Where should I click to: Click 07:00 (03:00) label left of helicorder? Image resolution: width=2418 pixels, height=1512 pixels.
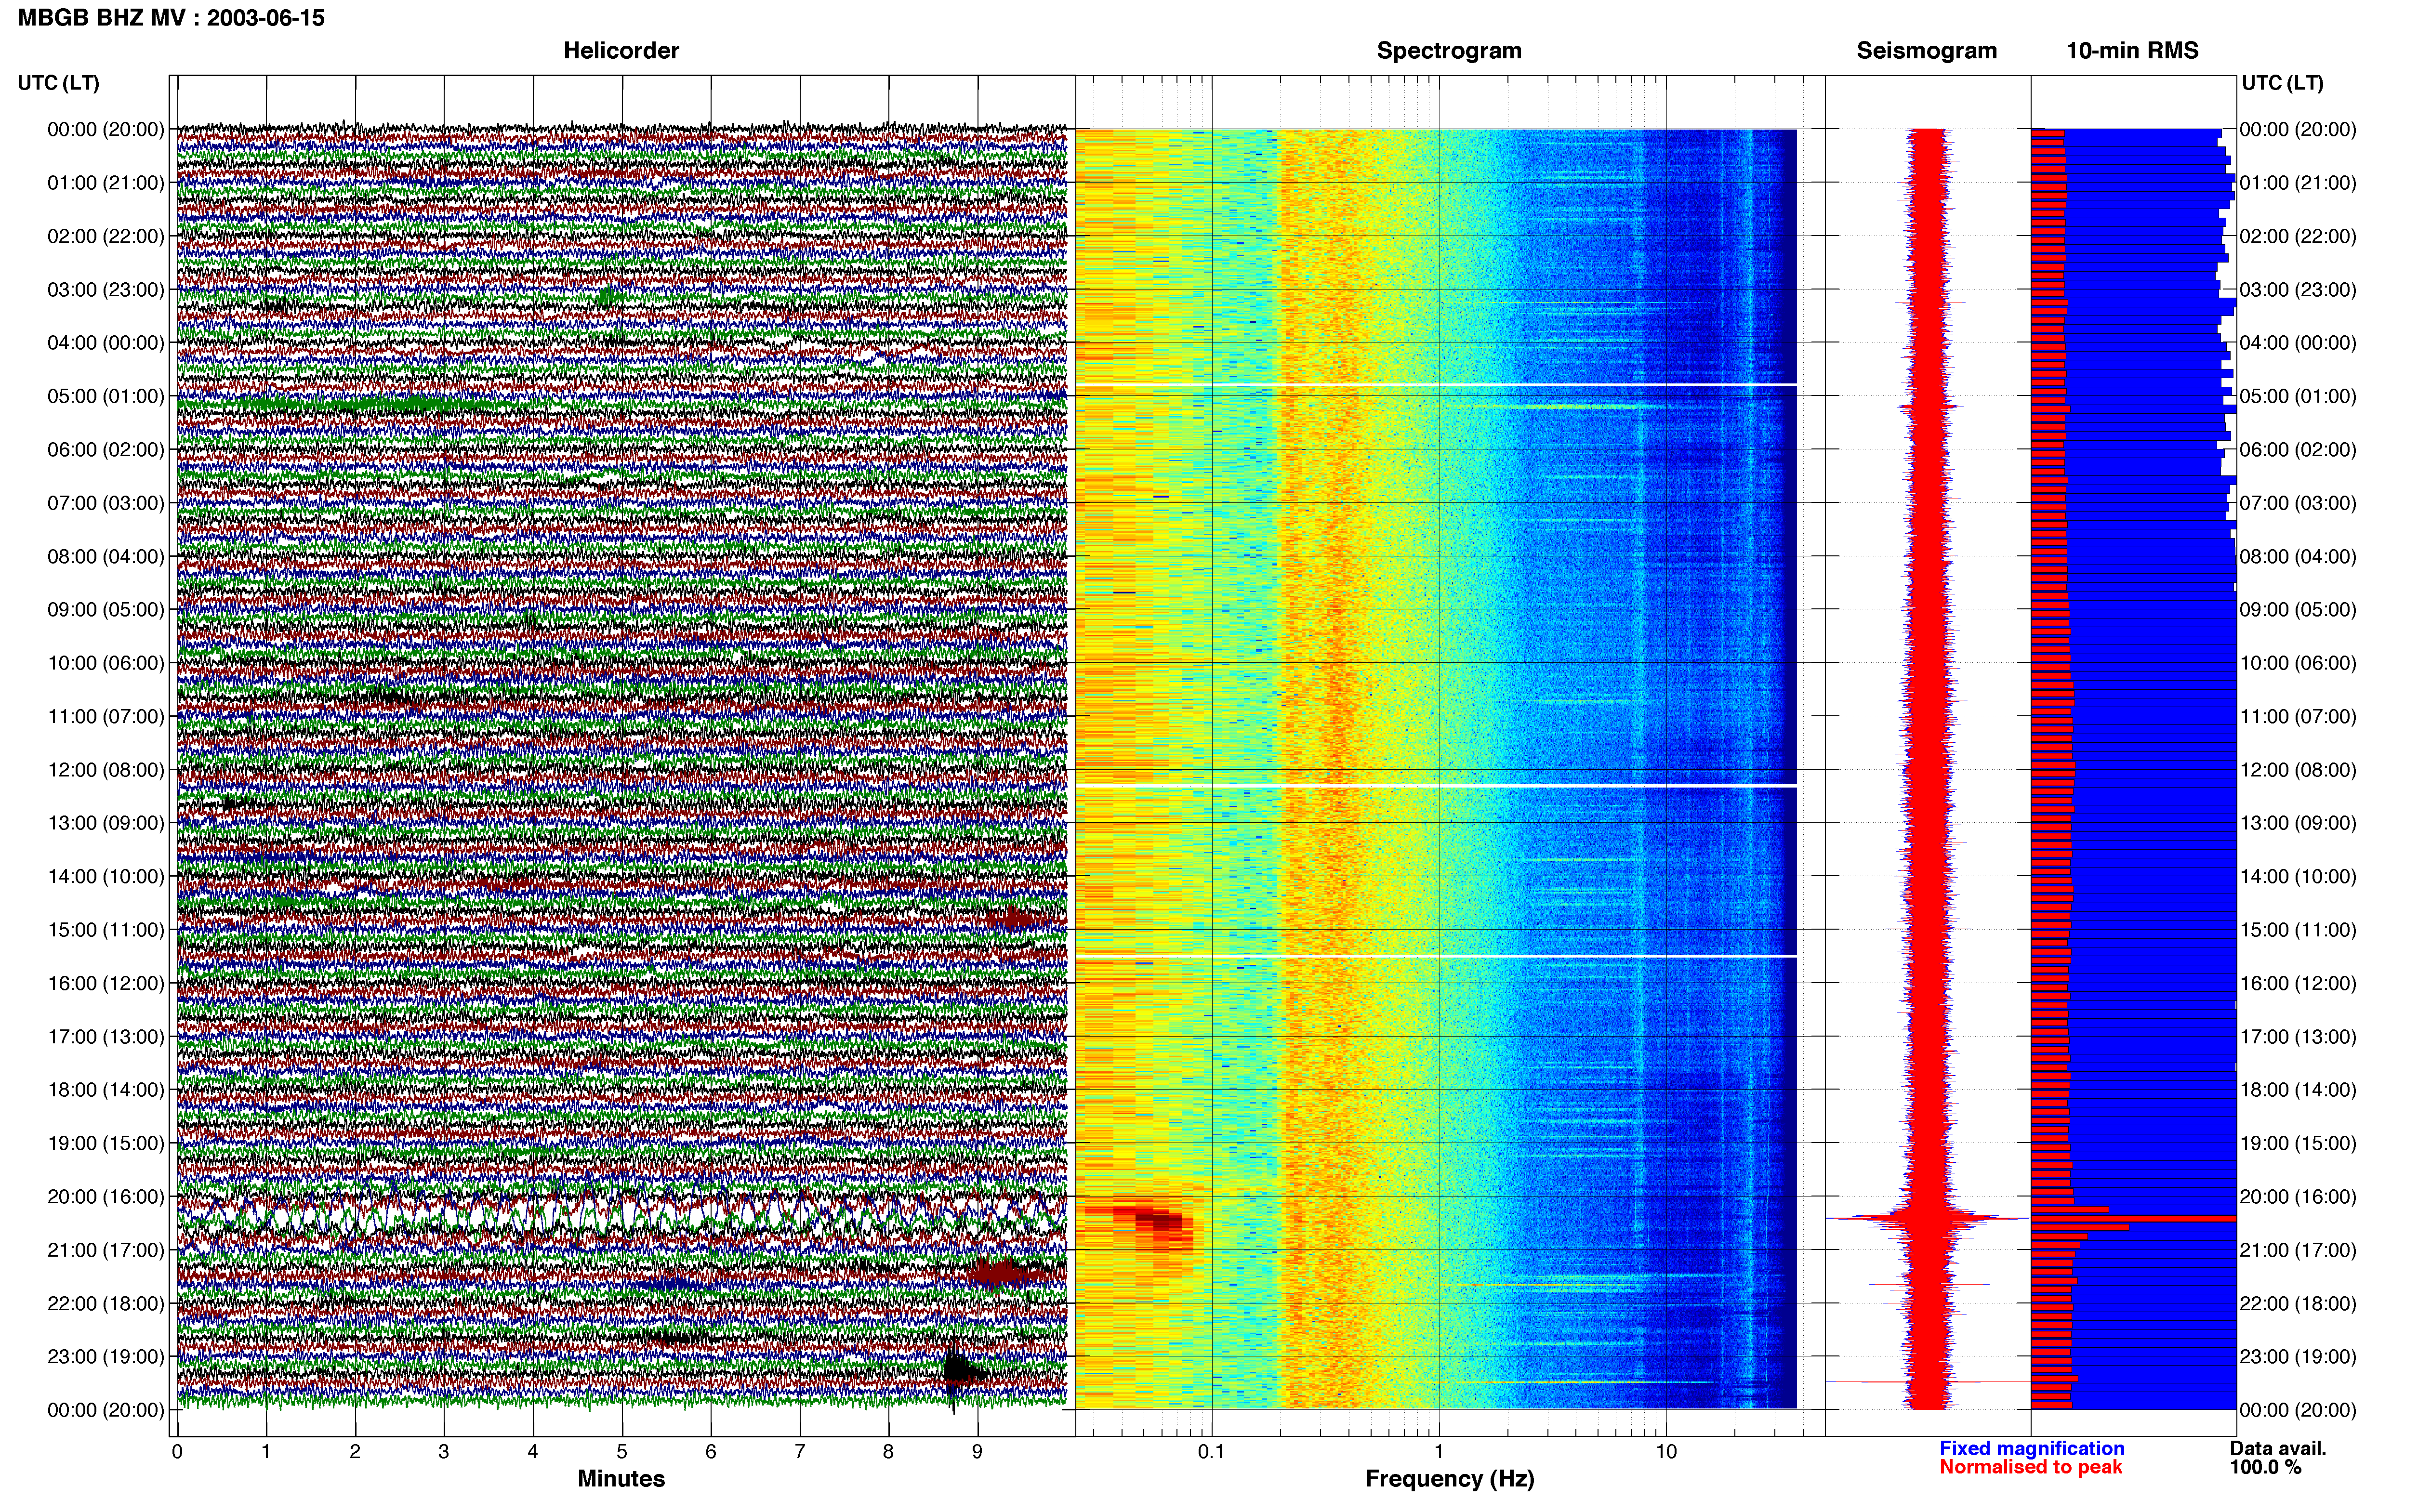(105, 503)
